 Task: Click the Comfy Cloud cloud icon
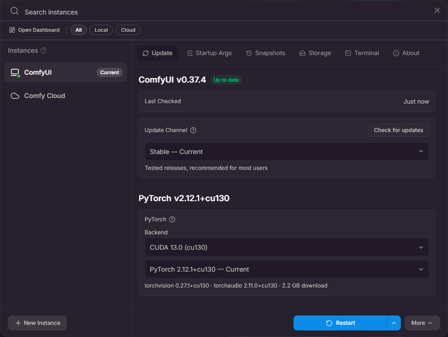click(x=15, y=96)
